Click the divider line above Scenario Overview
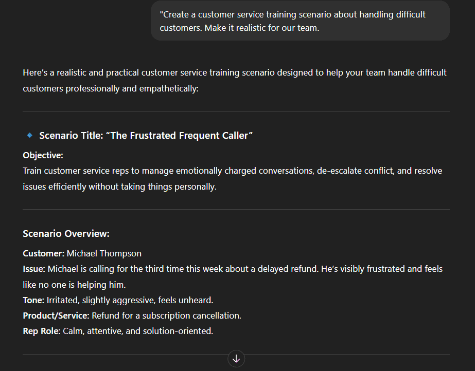 (x=236, y=209)
